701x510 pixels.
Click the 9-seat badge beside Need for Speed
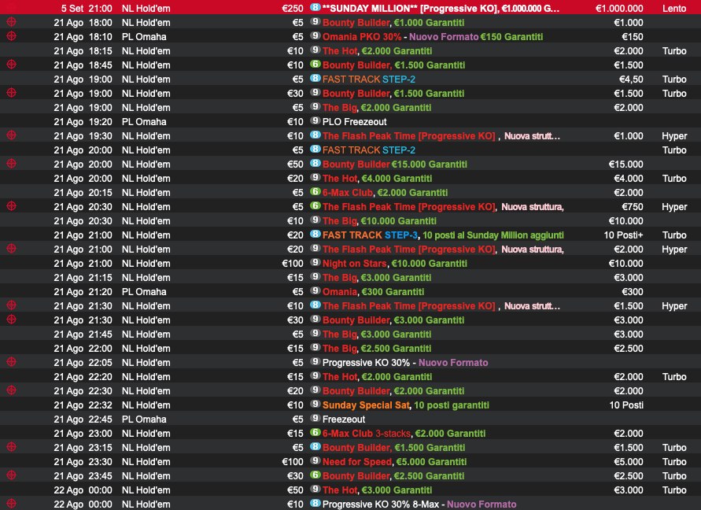tap(315, 461)
